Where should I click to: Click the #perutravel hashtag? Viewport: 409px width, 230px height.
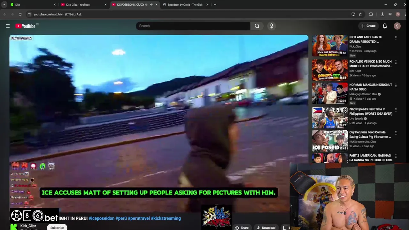click(139, 218)
